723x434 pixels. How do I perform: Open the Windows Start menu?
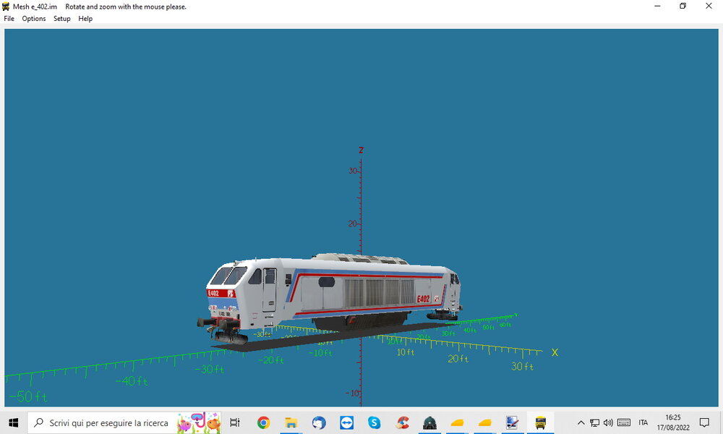click(13, 422)
